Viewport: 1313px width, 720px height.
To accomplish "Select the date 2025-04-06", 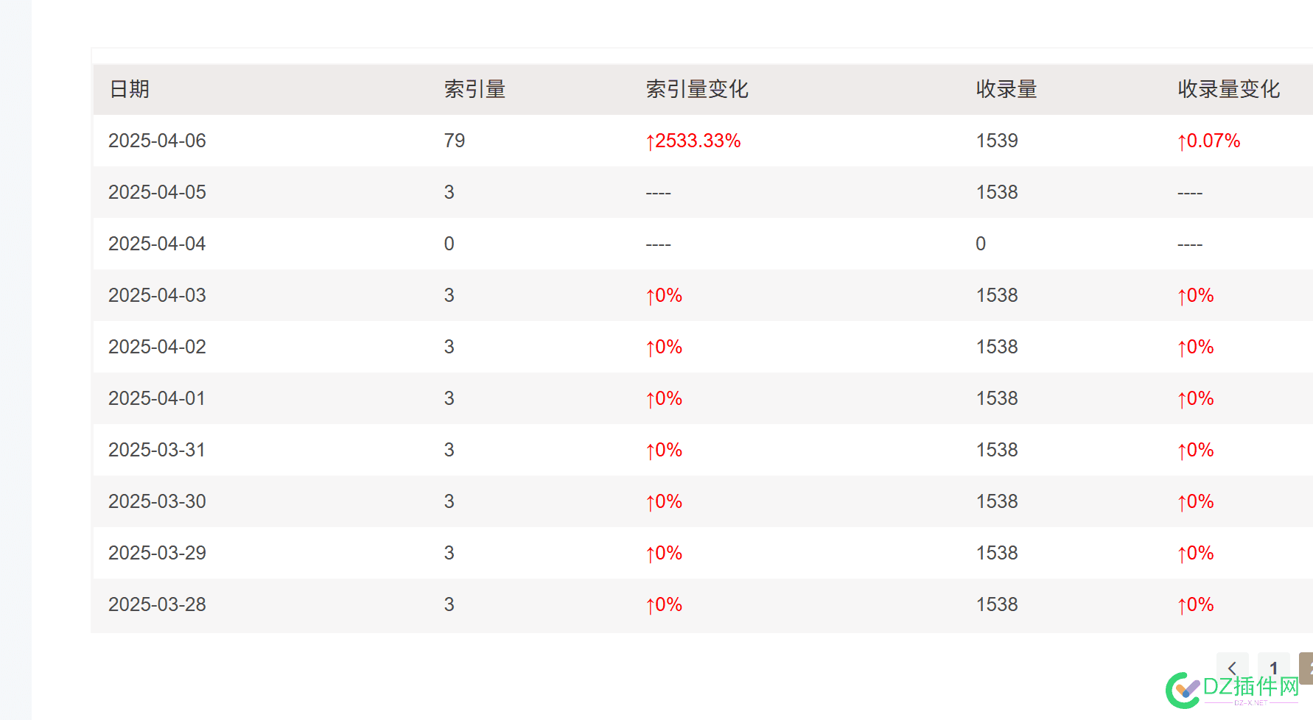I will [x=157, y=141].
